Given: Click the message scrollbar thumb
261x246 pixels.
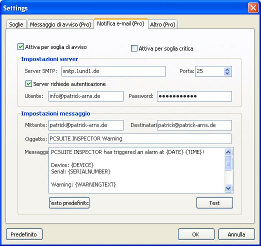Looking at the screenshot, I should pos(228,163).
